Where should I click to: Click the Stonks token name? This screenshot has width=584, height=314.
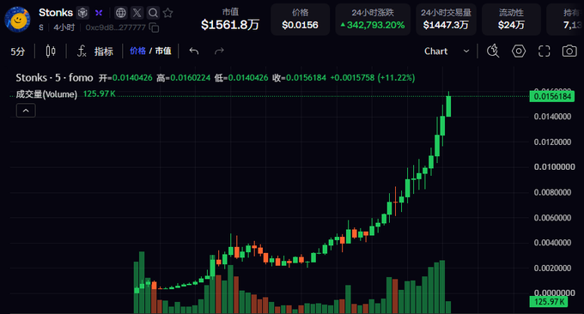click(x=56, y=13)
